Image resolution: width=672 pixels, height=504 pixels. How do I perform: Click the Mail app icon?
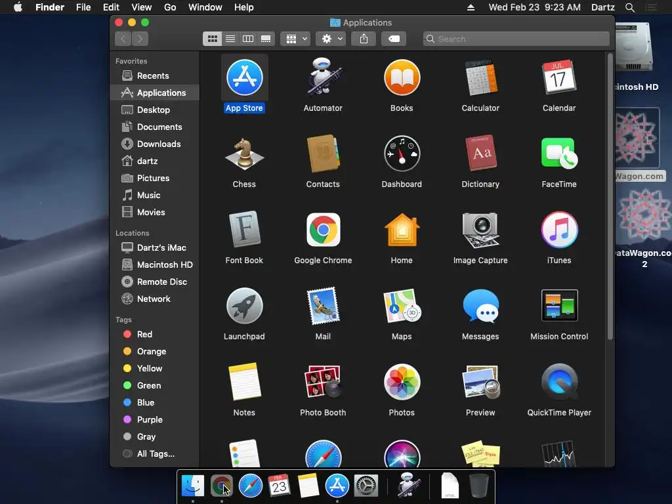coord(323,306)
